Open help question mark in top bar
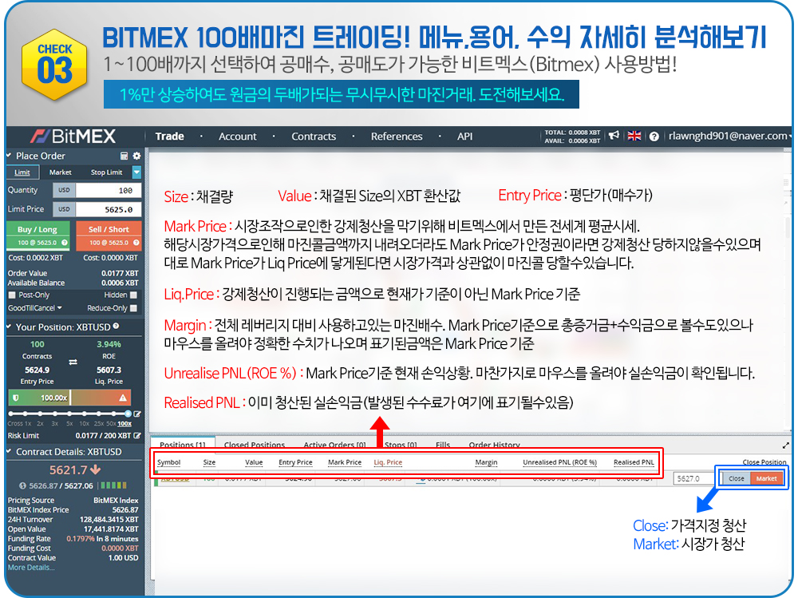 tap(654, 137)
